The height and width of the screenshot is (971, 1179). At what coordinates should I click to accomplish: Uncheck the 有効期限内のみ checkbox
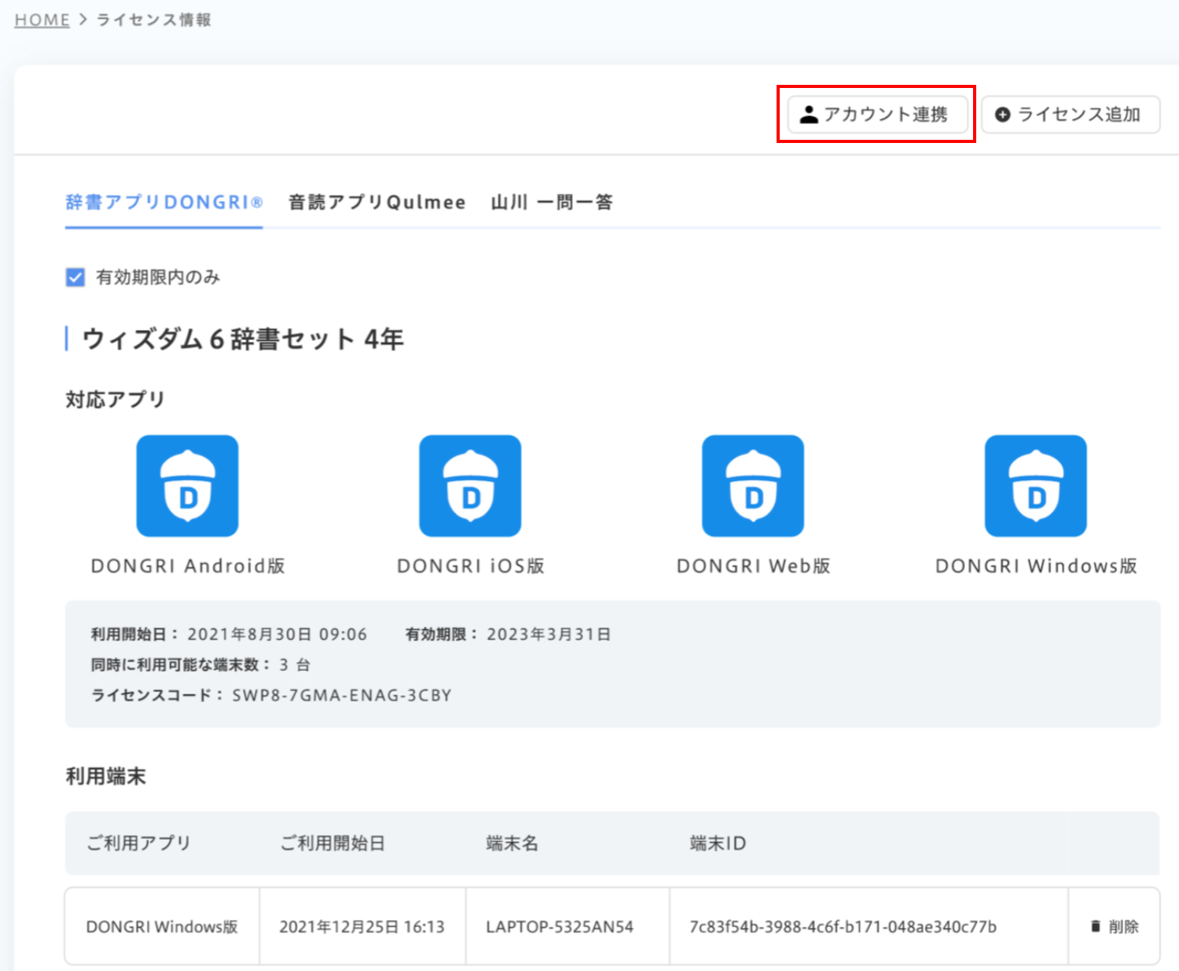75,277
